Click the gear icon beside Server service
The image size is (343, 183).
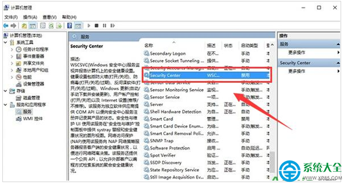click(146, 105)
